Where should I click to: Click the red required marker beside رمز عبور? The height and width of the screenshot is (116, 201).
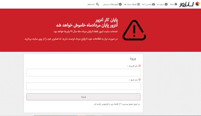tap(139, 80)
